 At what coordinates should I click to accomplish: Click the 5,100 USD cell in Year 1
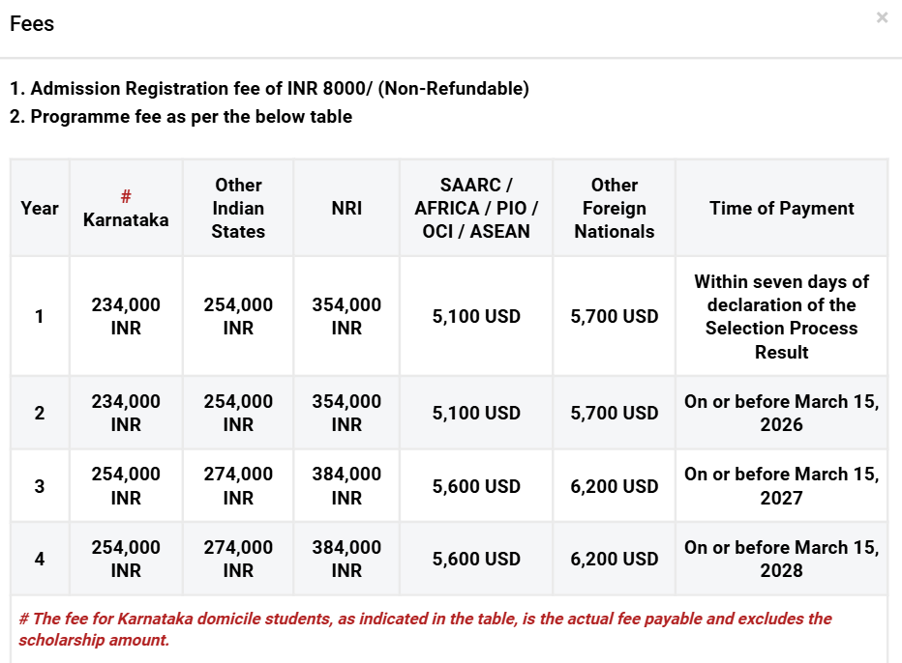475,316
